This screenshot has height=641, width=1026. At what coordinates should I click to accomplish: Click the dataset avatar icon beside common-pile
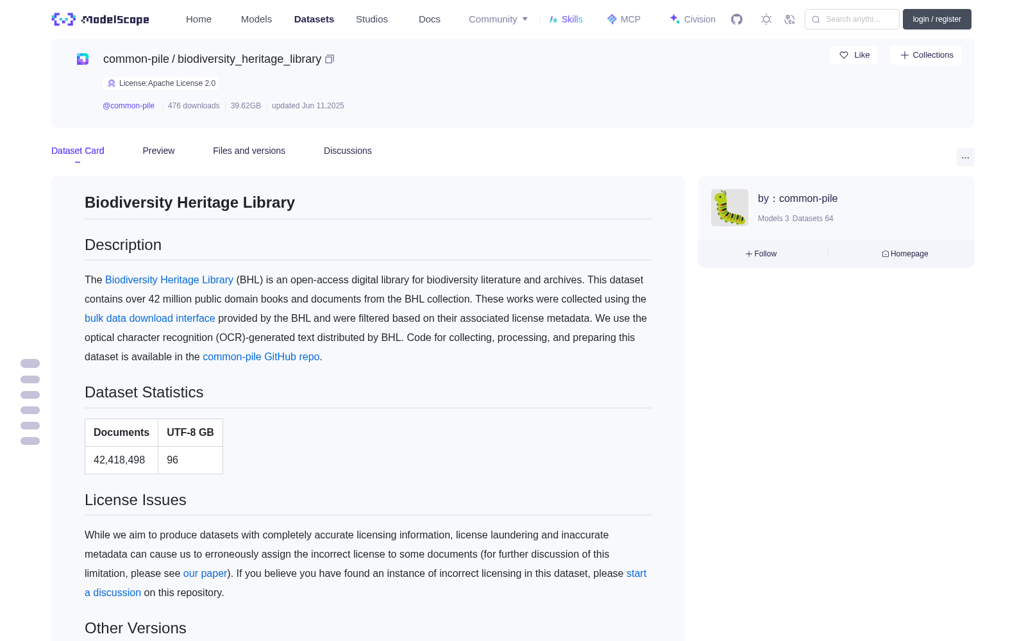(x=83, y=59)
